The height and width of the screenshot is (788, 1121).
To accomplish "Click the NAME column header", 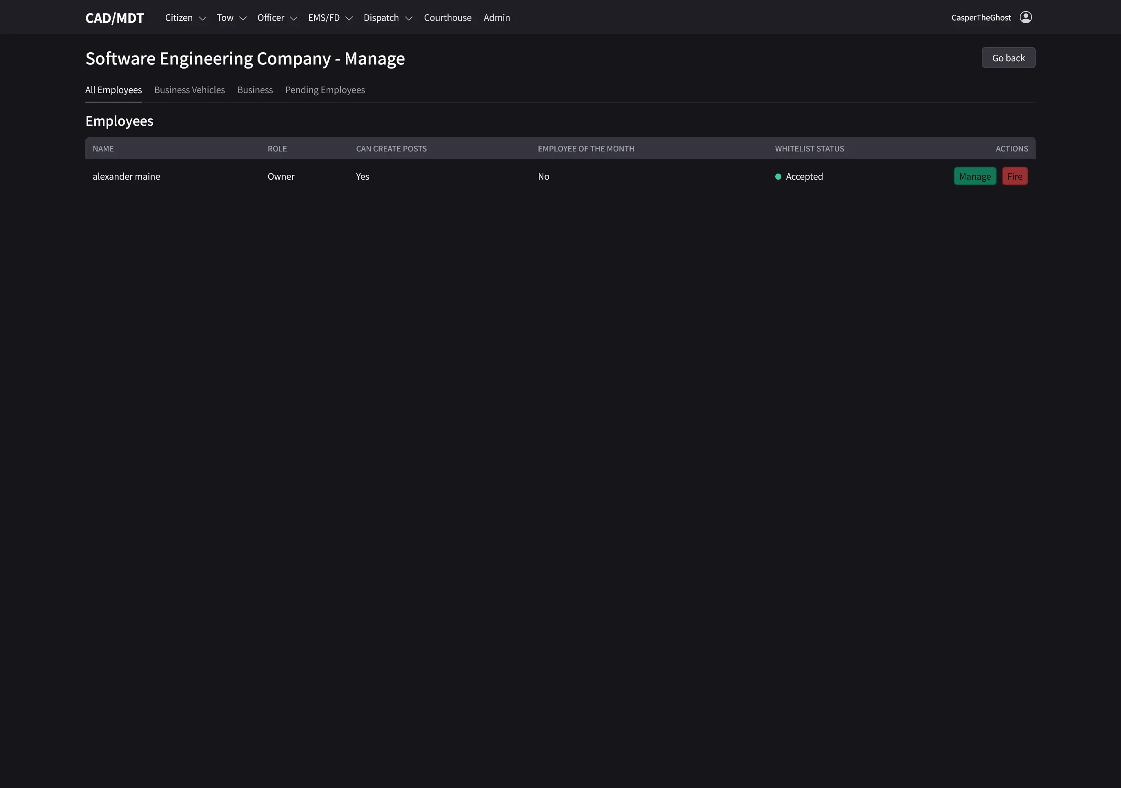I will (104, 149).
